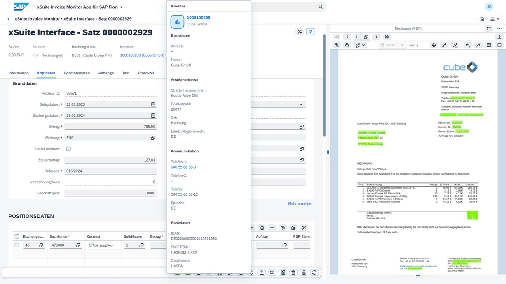Select all rows checkbox in Positionsdaten table
The image size is (506, 284).
[17, 236]
